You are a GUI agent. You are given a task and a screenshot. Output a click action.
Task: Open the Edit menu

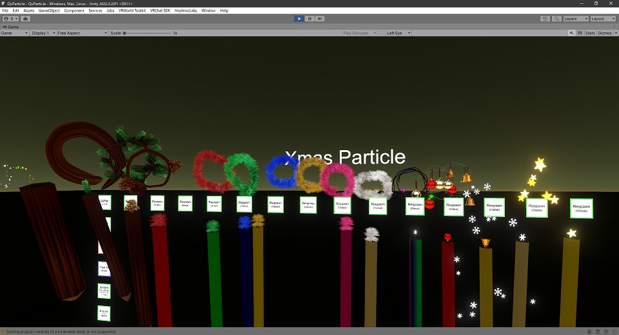(15, 11)
